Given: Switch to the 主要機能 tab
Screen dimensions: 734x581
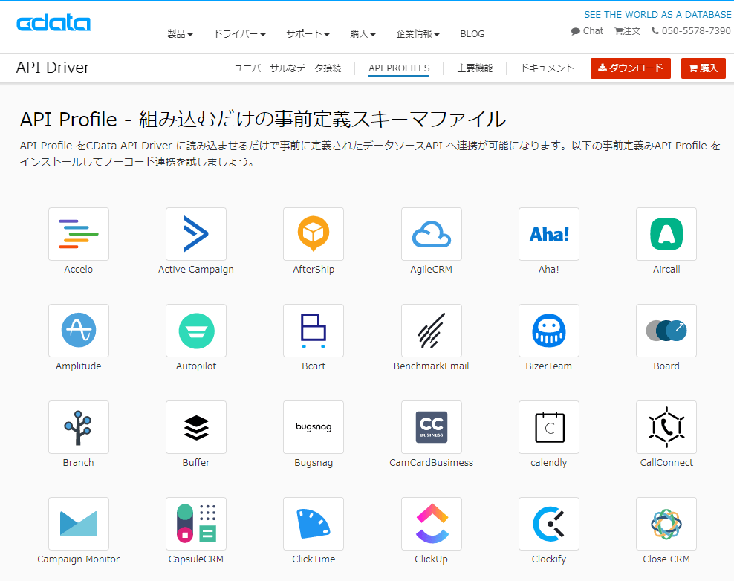Looking at the screenshot, I should click(475, 68).
